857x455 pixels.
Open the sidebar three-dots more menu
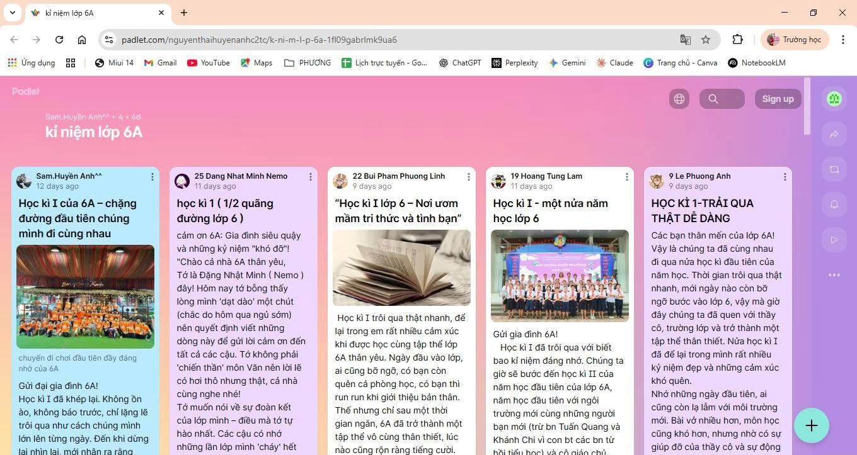click(x=834, y=275)
